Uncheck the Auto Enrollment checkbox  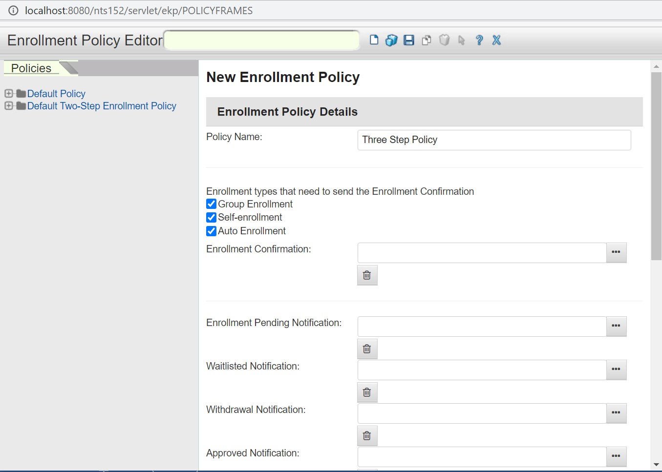click(211, 231)
